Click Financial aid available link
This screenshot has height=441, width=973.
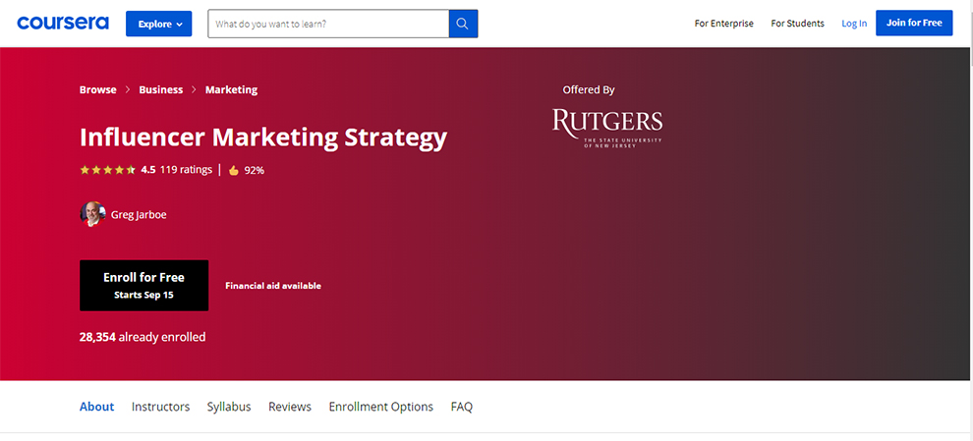click(273, 286)
